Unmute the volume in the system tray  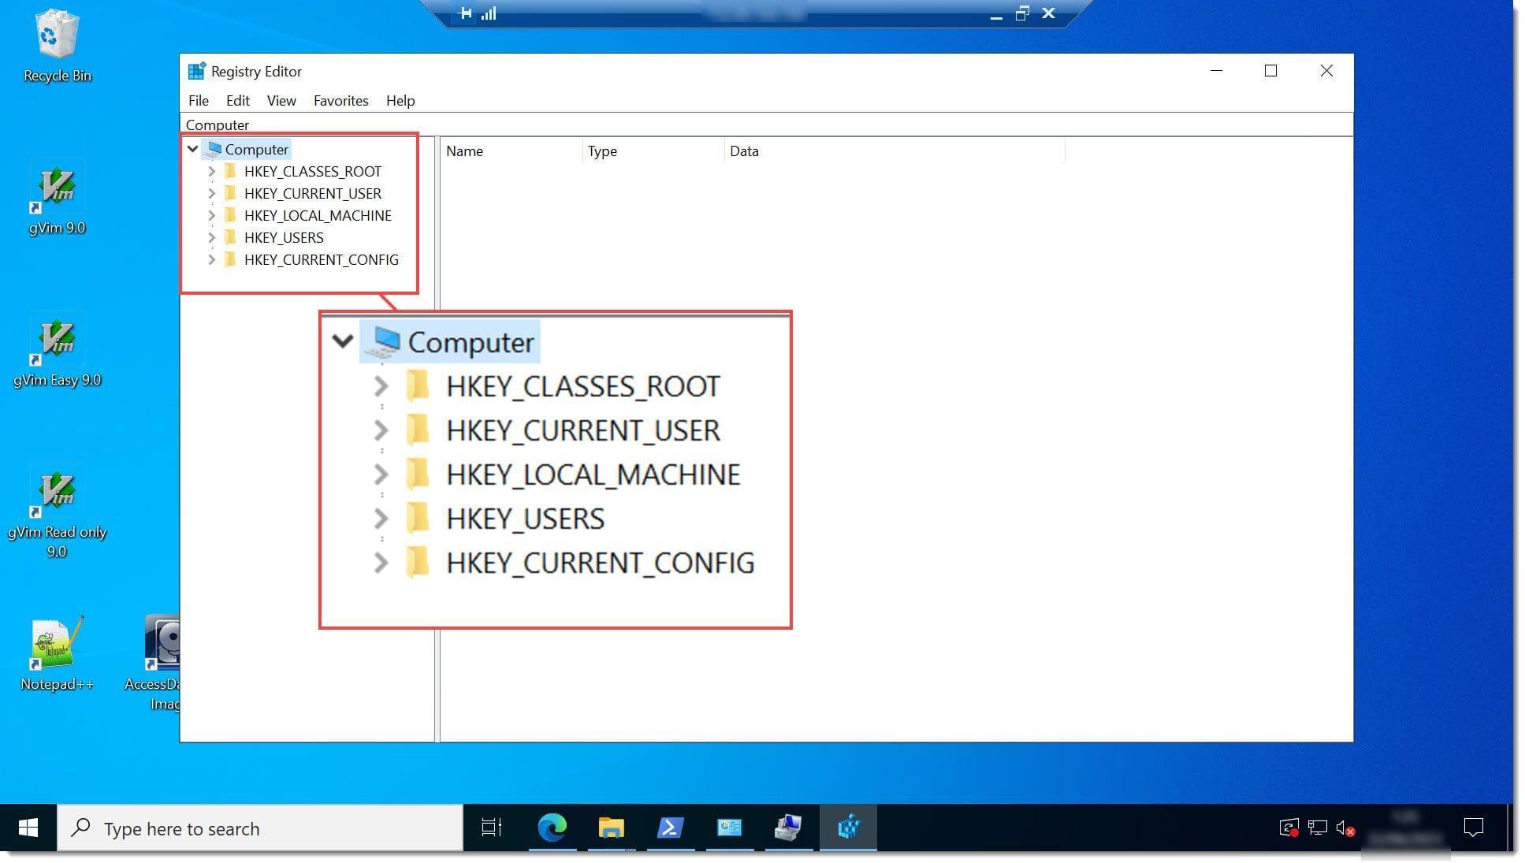[x=1344, y=828]
